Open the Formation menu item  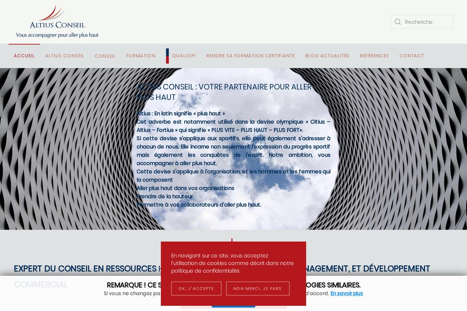[x=141, y=55]
